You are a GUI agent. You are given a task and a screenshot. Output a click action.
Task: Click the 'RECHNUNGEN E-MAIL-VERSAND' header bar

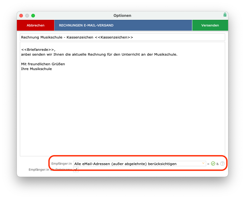click(123, 25)
